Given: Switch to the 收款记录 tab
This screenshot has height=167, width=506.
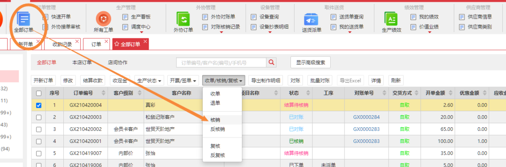Looking at the screenshot, I should (x=62, y=44).
